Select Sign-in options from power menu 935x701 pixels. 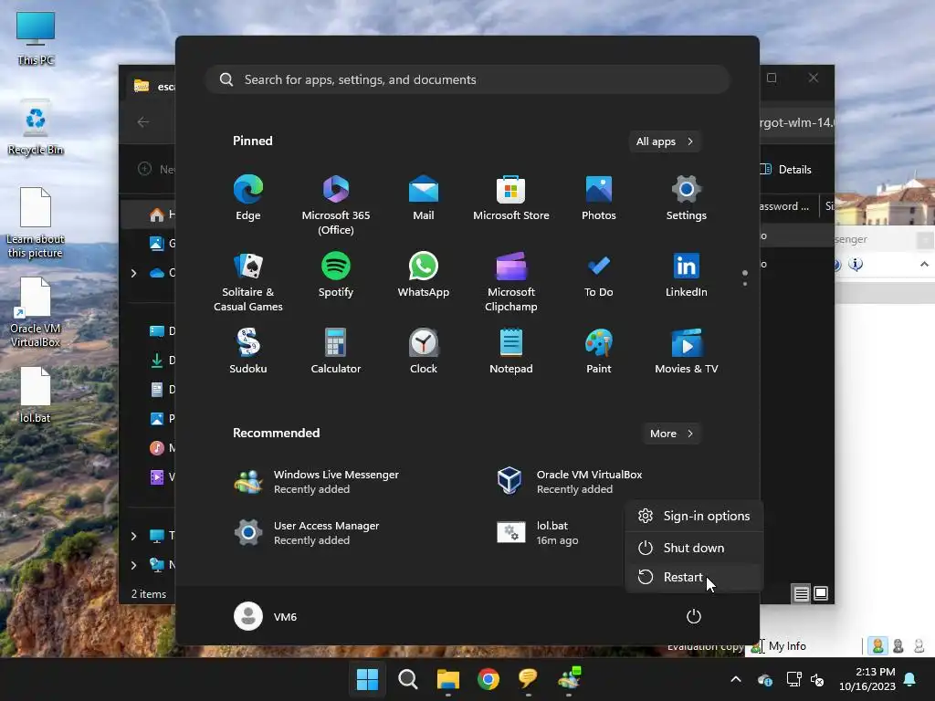point(694,517)
